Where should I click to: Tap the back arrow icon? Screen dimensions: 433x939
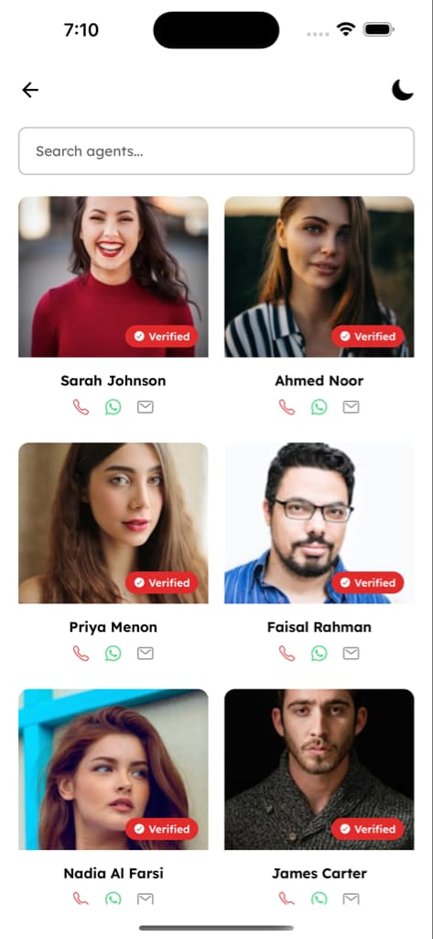(30, 90)
